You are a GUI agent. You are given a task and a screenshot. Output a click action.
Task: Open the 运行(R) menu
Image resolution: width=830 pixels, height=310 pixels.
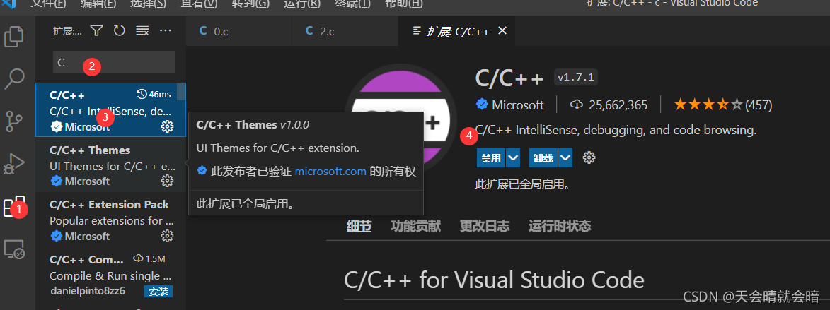[x=301, y=4]
